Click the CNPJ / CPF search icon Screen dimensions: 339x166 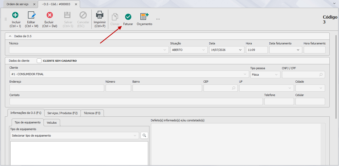click(x=321, y=75)
